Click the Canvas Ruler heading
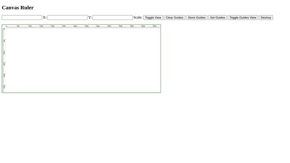This screenshot has width=290, height=163. pos(18,8)
